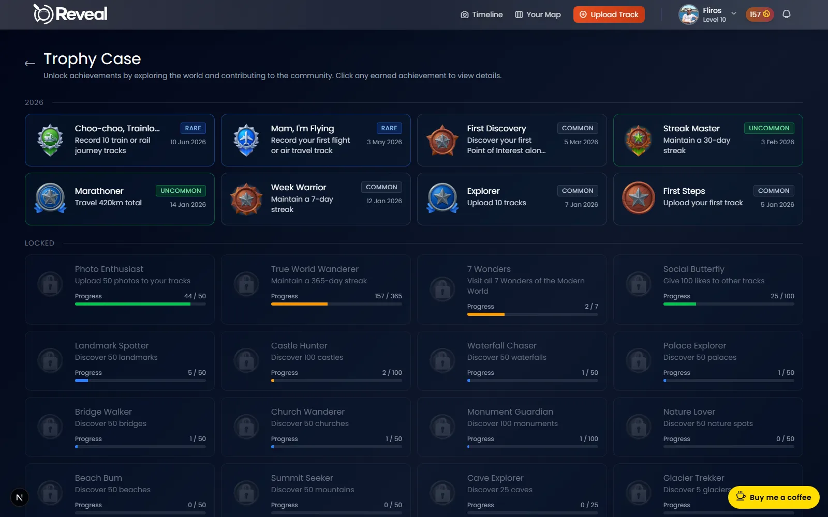Screen dimensions: 828x517
Task: Click the 7 Wonders progress bar
Action: [533, 314]
